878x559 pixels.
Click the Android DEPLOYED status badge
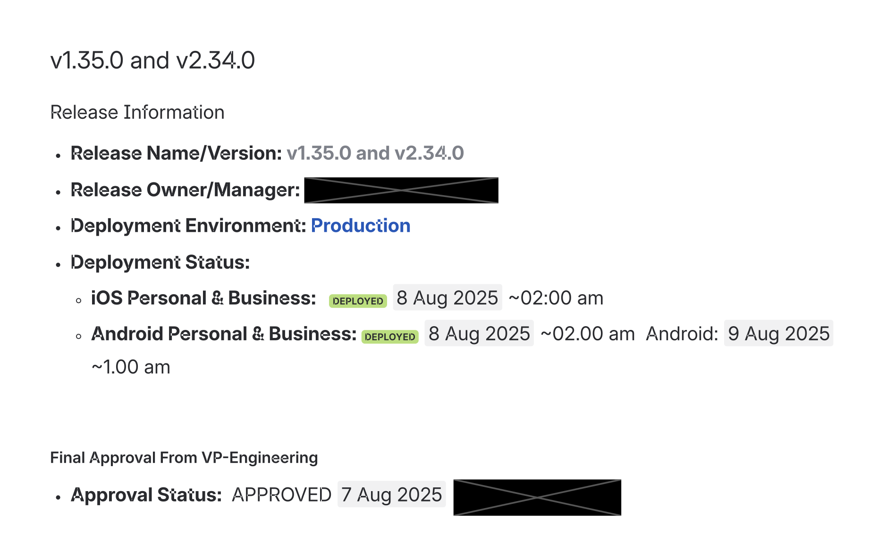tap(390, 337)
